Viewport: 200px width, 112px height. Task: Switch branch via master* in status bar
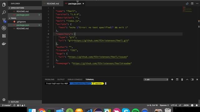pyautogui.click(x=7, y=105)
